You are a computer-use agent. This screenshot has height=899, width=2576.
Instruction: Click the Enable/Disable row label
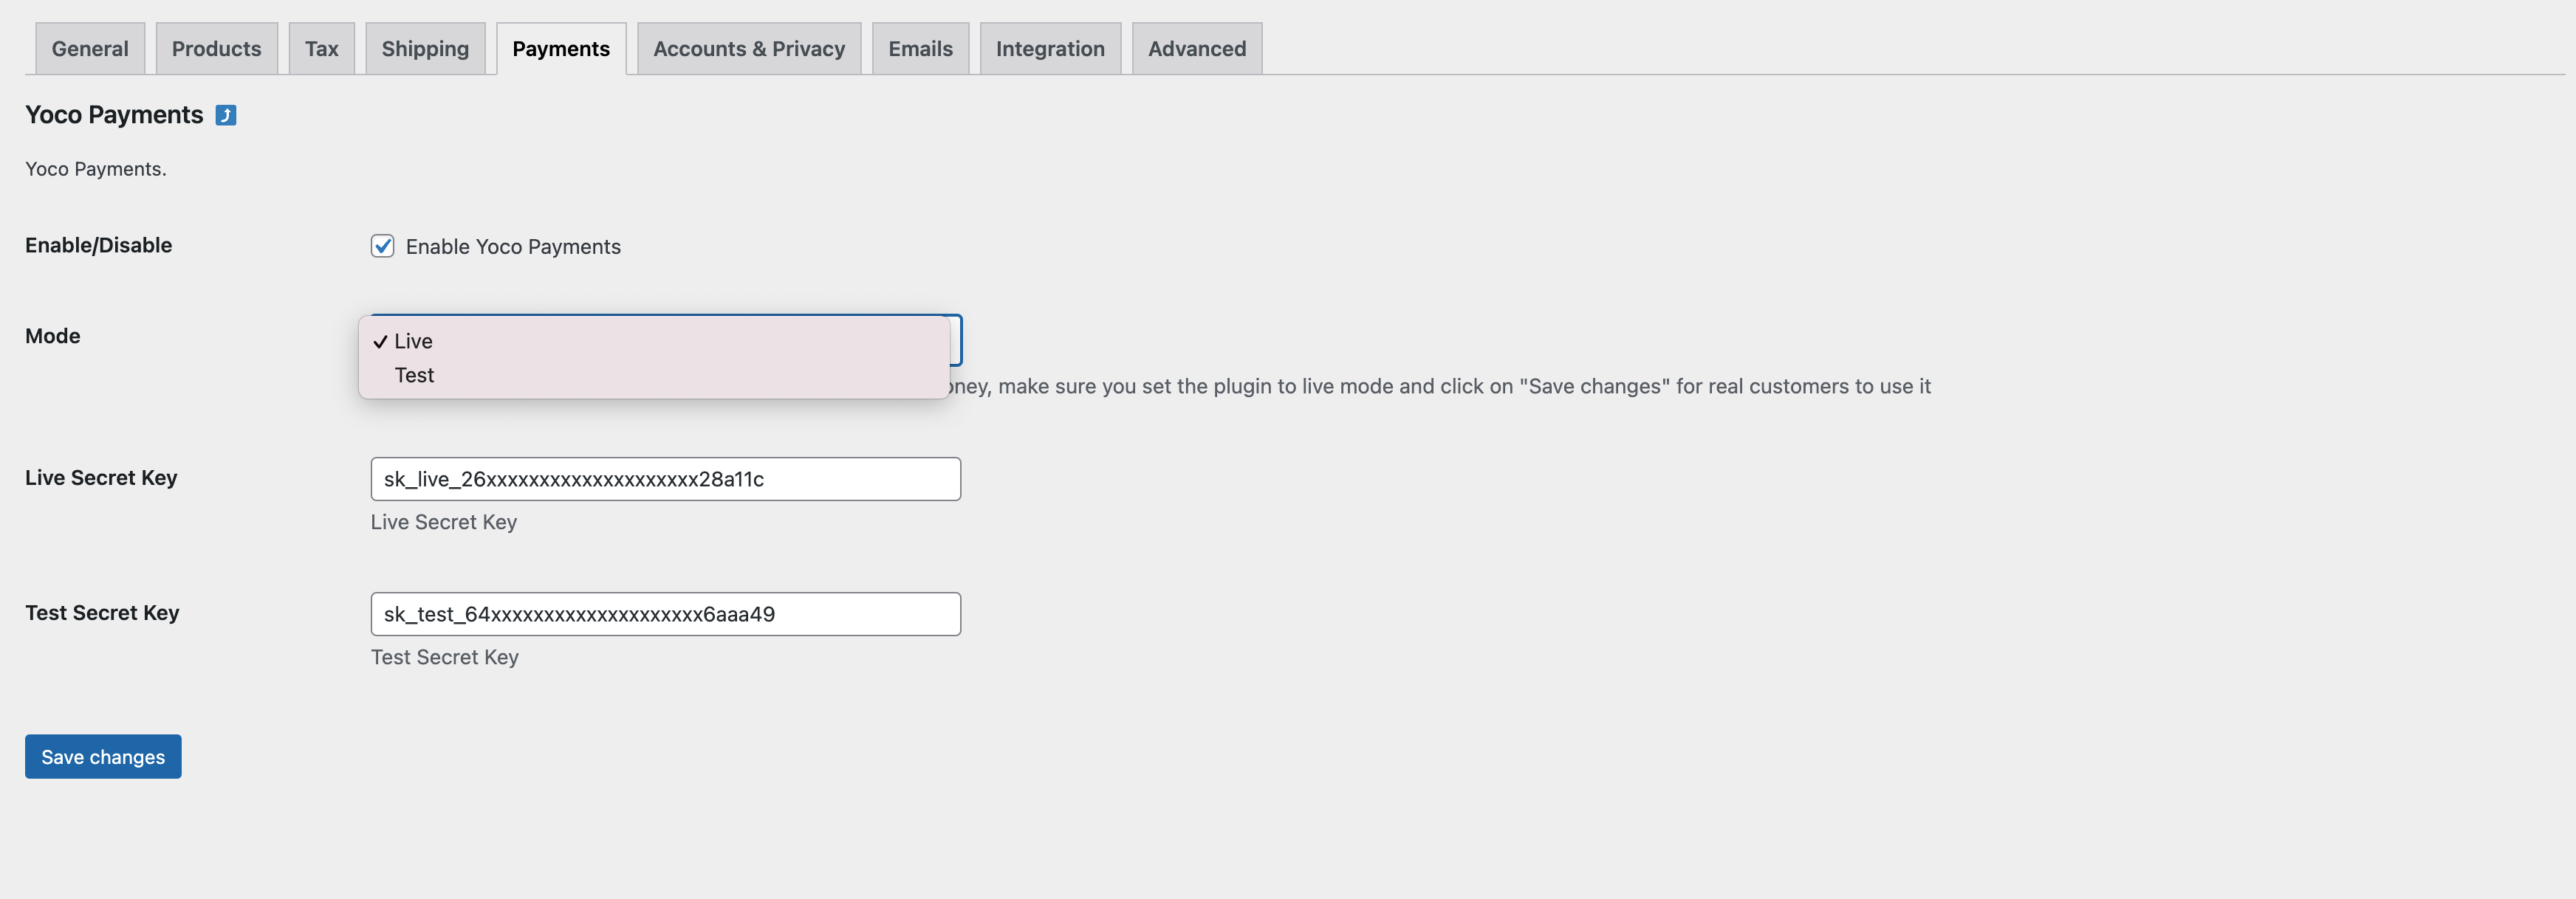coord(99,245)
